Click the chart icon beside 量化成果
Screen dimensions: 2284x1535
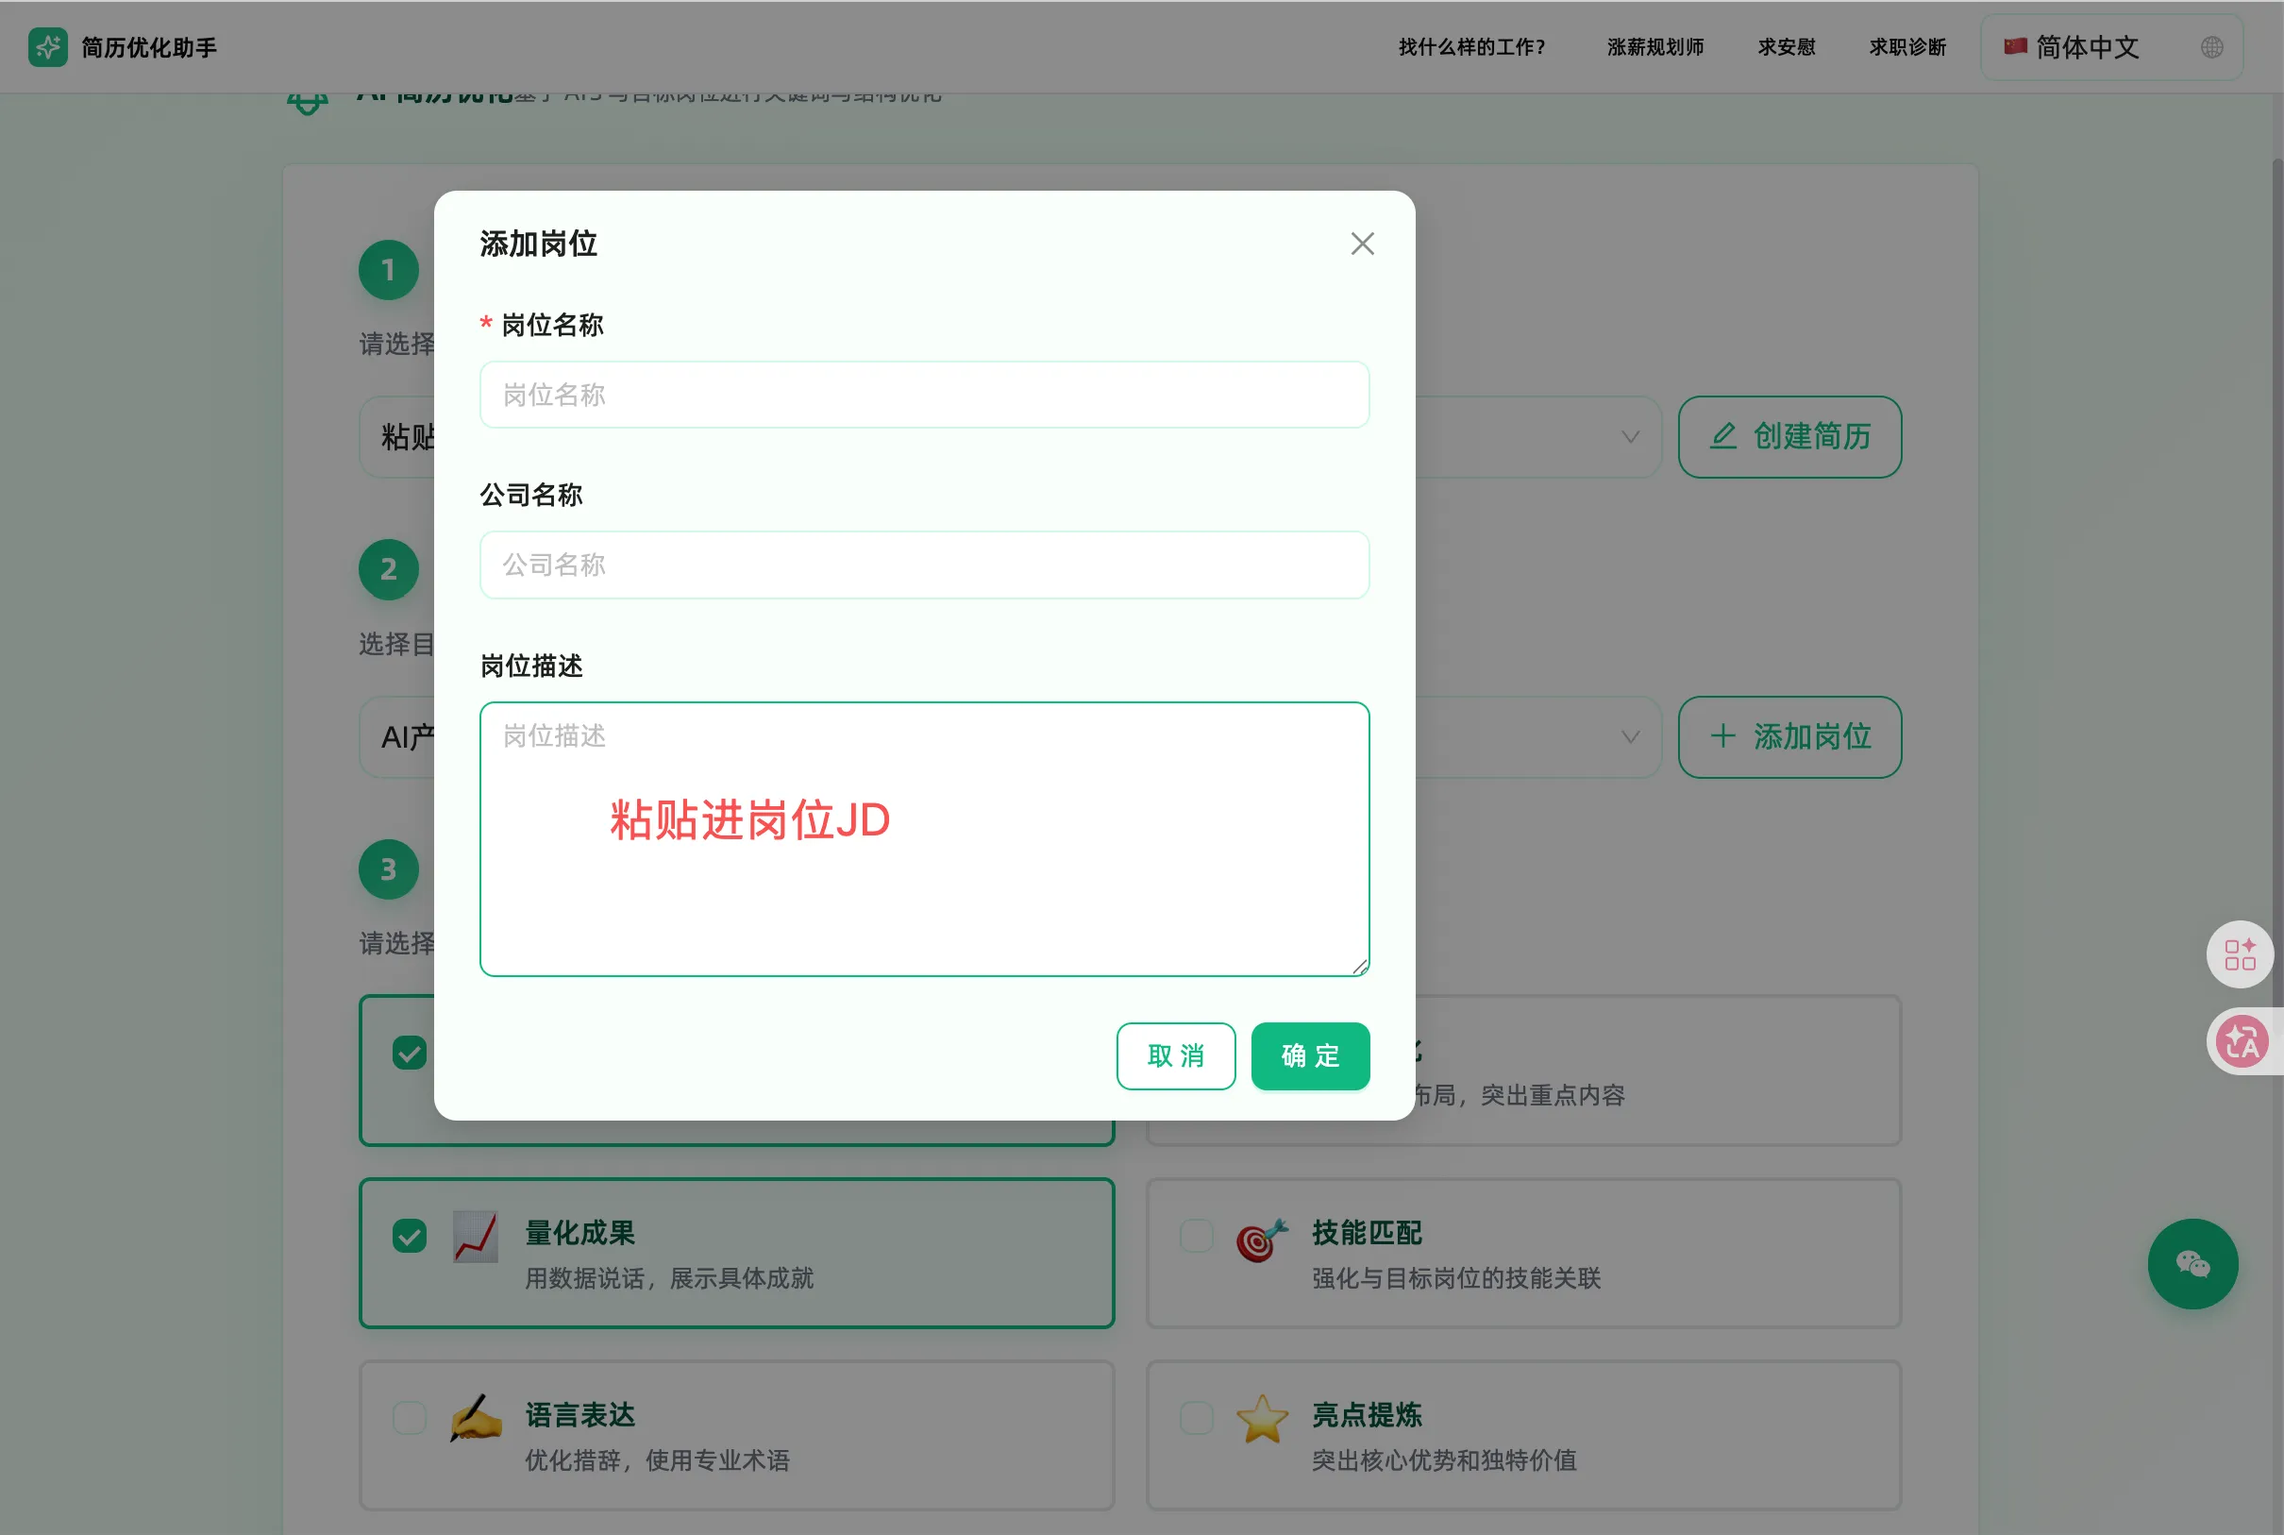[476, 1237]
